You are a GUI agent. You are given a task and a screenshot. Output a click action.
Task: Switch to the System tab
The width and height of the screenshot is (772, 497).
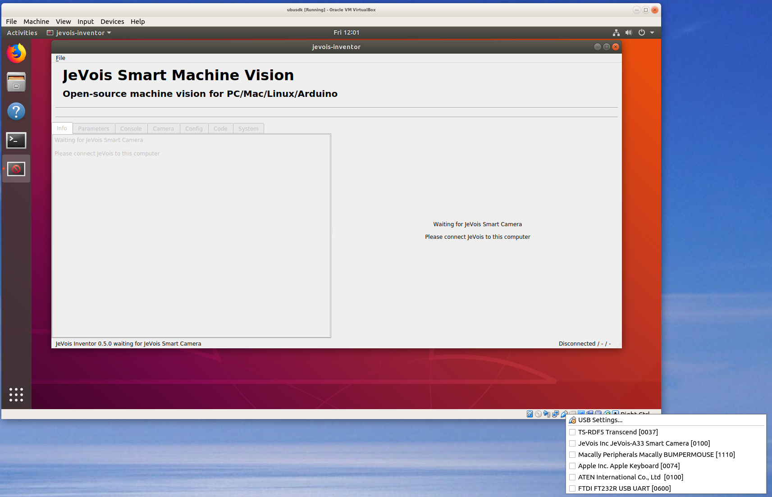pos(248,129)
